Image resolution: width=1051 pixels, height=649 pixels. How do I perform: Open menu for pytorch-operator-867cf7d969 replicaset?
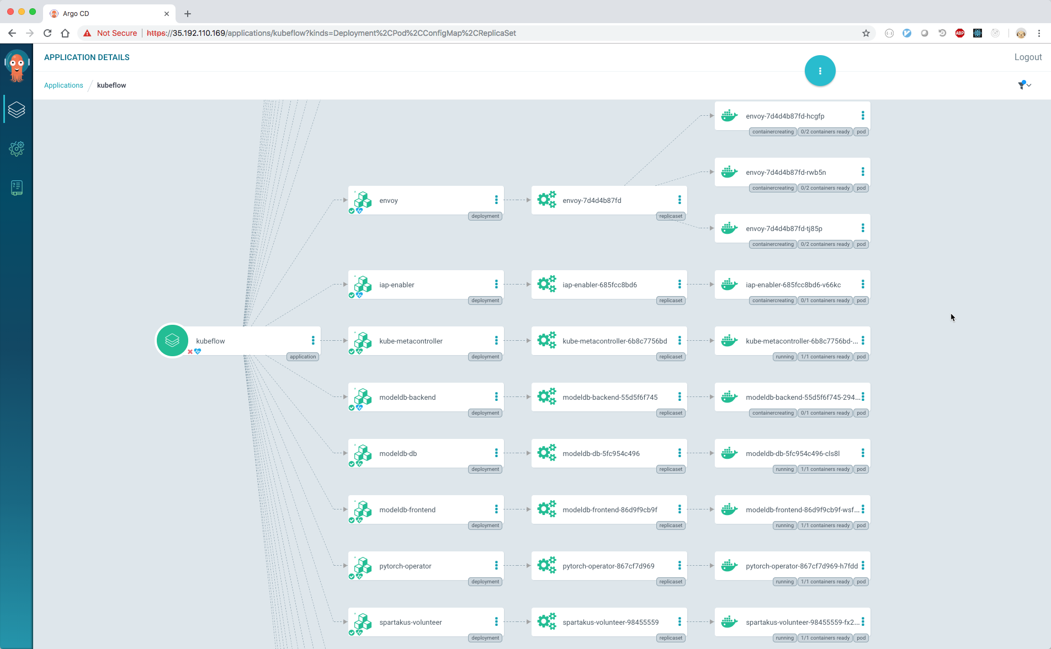tap(680, 566)
